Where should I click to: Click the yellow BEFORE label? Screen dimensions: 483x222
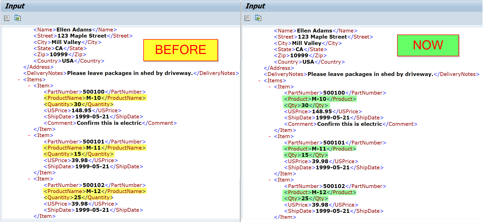[x=180, y=50]
